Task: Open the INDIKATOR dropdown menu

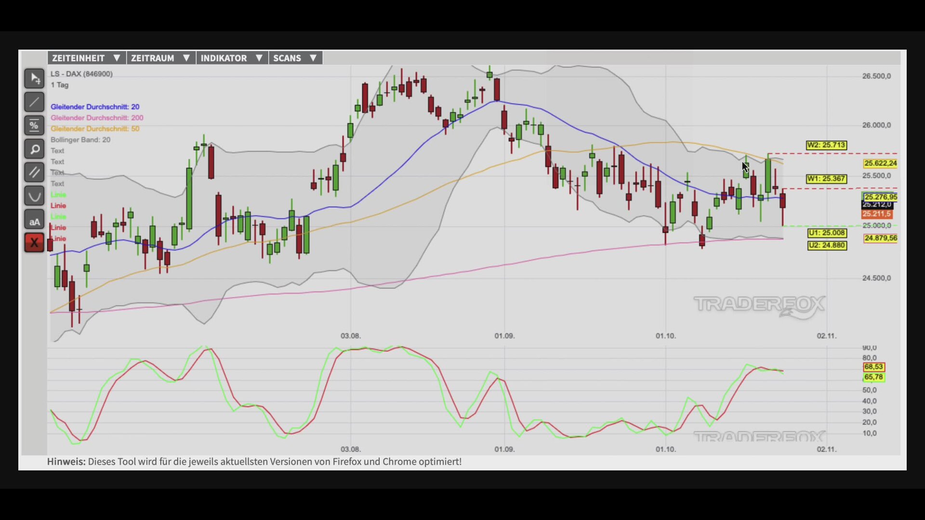Action: [232, 58]
